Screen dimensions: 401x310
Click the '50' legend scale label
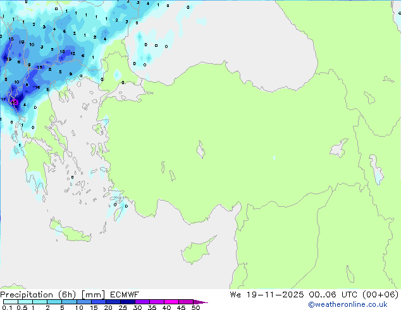(195, 307)
